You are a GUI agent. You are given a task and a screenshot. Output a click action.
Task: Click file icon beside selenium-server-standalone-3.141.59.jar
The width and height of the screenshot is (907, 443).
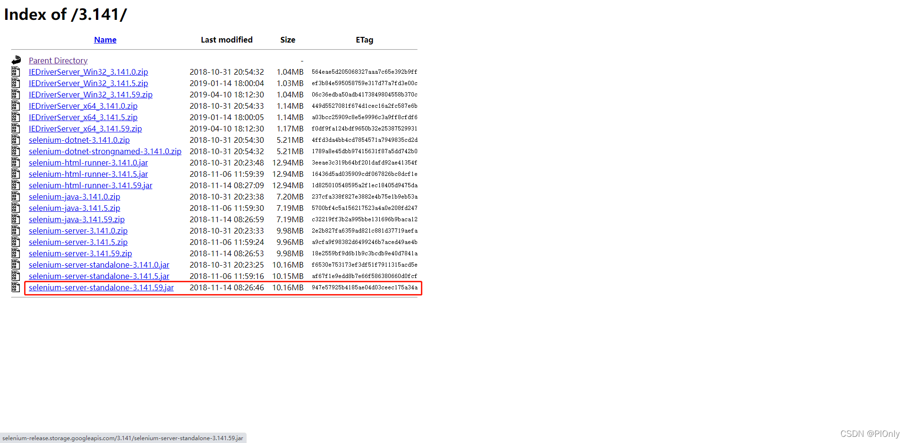pyautogui.click(x=16, y=287)
